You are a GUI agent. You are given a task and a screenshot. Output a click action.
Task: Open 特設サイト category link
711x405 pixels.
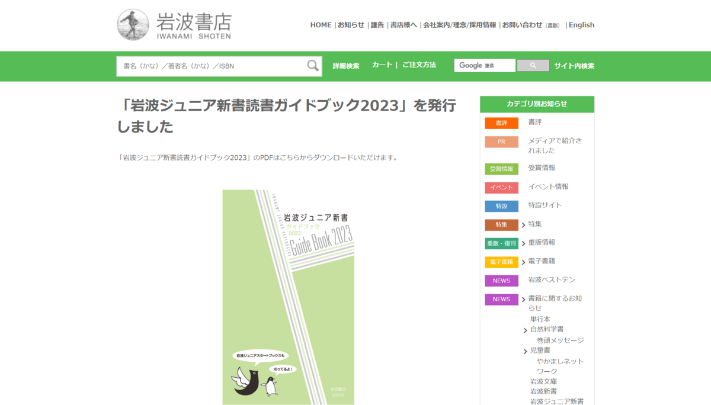coord(545,205)
